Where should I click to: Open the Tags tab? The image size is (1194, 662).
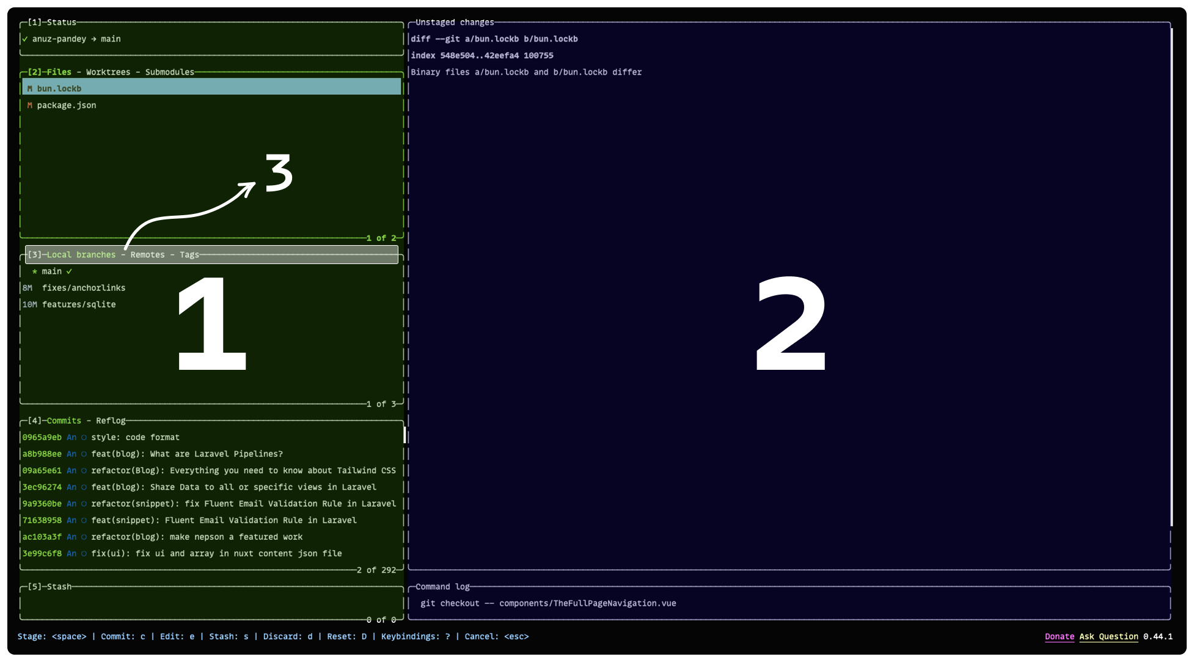pyautogui.click(x=189, y=255)
